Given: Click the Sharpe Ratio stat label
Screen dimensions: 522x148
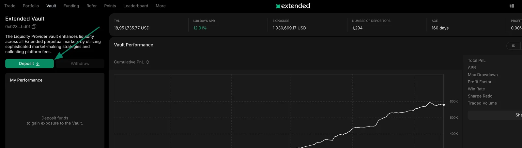Looking at the screenshot, I should point(480,96).
